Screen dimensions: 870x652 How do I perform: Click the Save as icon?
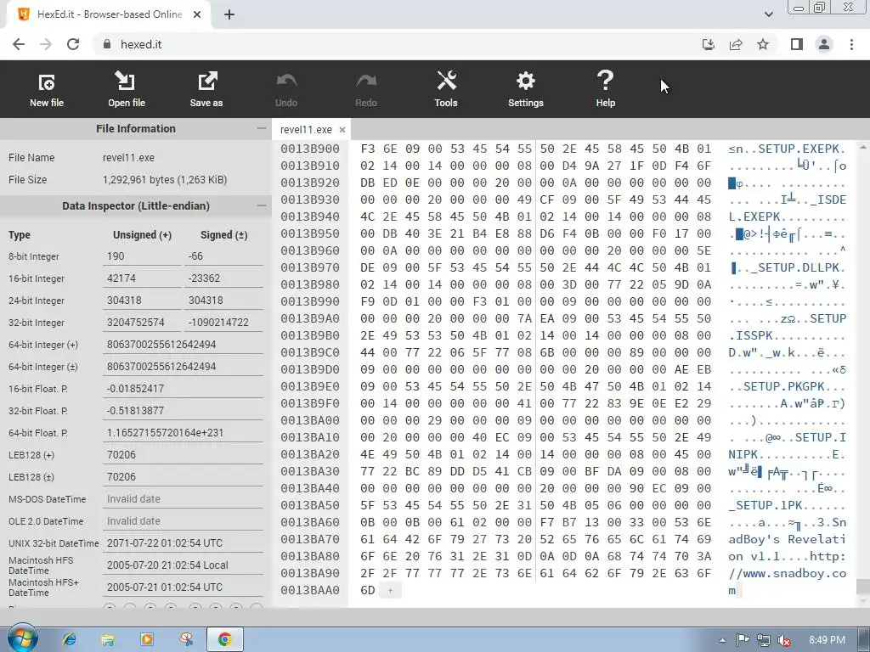206,88
